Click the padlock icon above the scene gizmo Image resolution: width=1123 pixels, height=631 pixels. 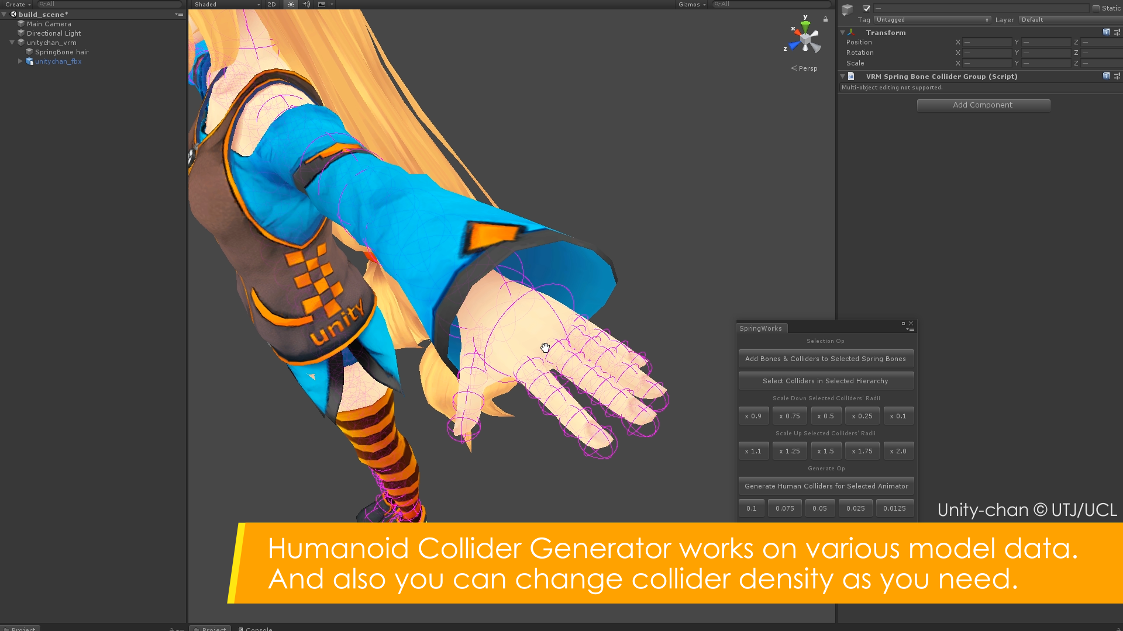[x=825, y=19]
